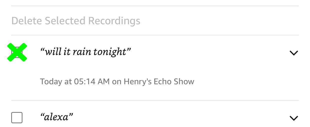The width and height of the screenshot is (310, 127).
Task: Deselect the "will it rain tonight" recording
Action: [17, 52]
